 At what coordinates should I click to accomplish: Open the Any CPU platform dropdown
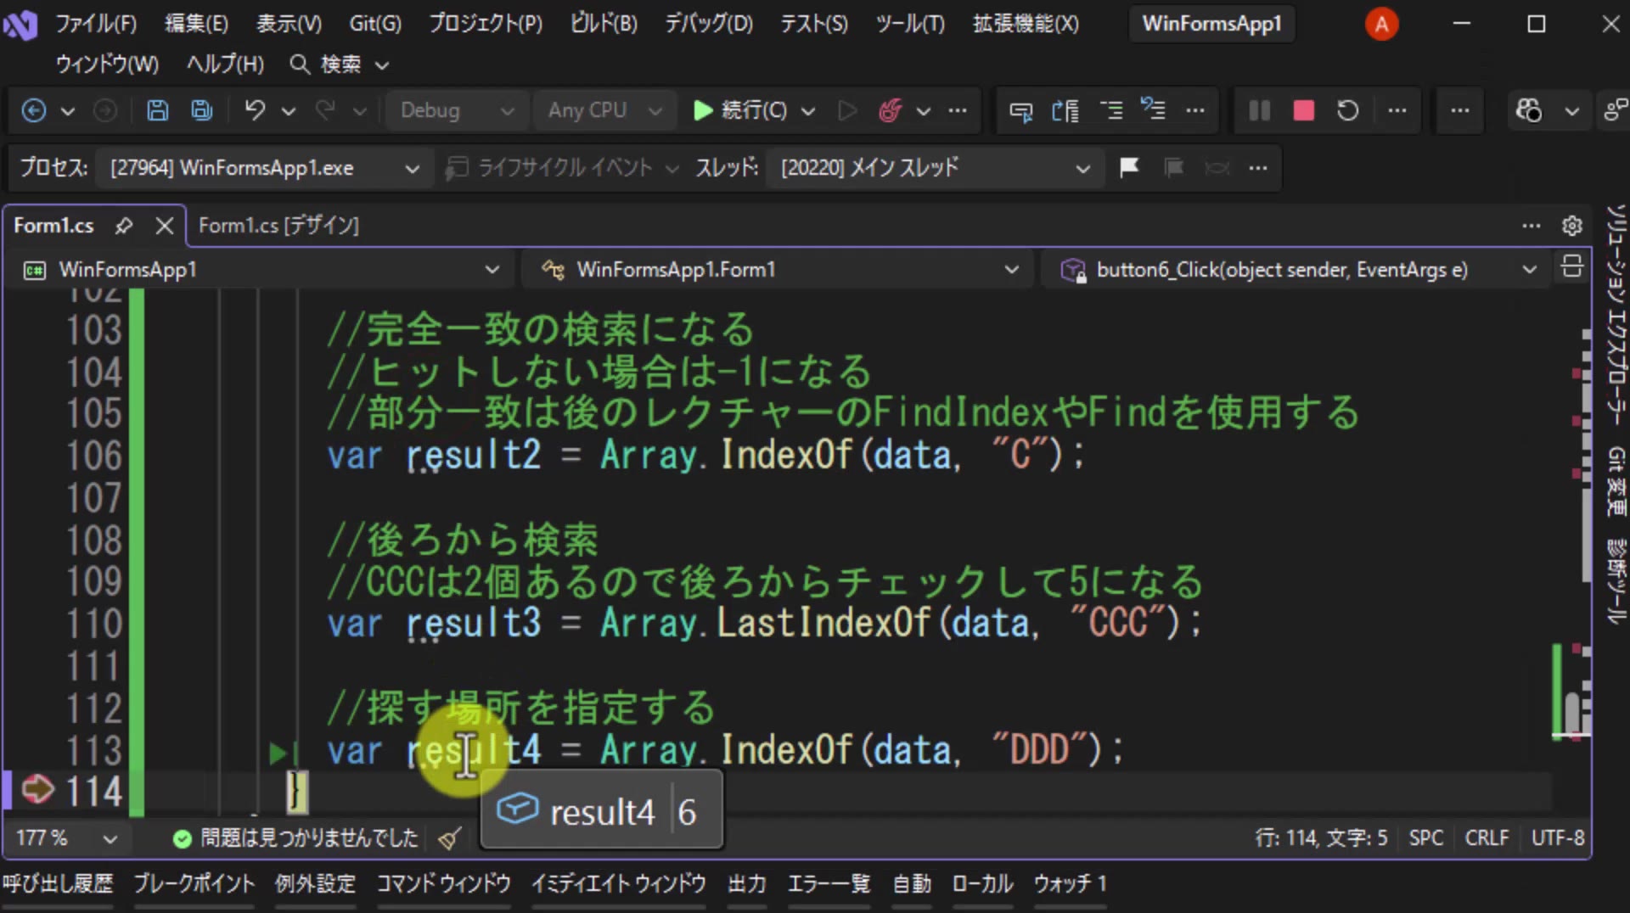(x=604, y=110)
